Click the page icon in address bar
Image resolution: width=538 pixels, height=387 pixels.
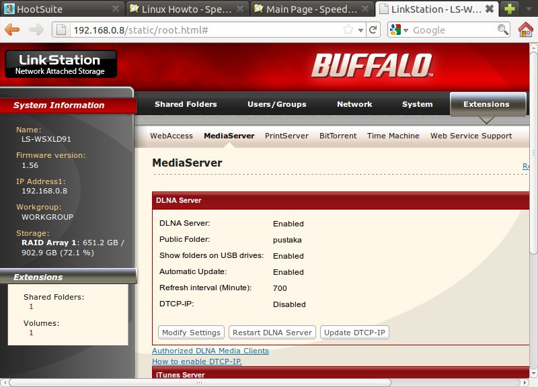click(x=61, y=30)
